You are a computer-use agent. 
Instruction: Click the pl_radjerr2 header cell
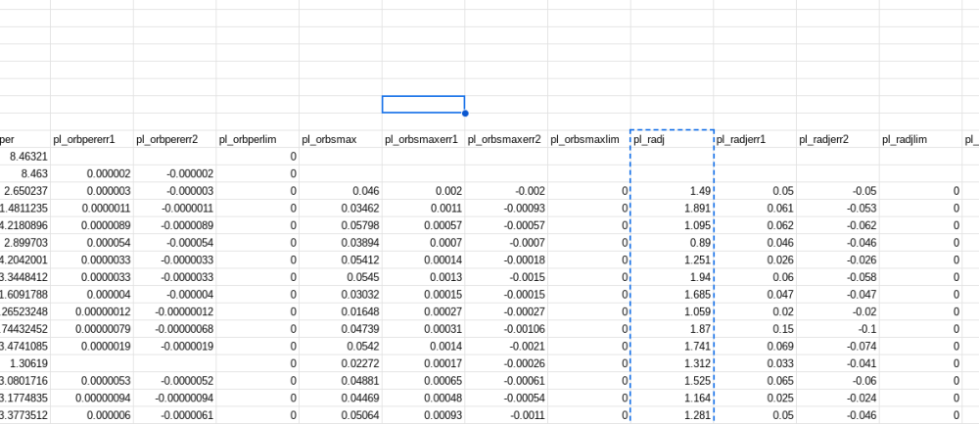838,139
